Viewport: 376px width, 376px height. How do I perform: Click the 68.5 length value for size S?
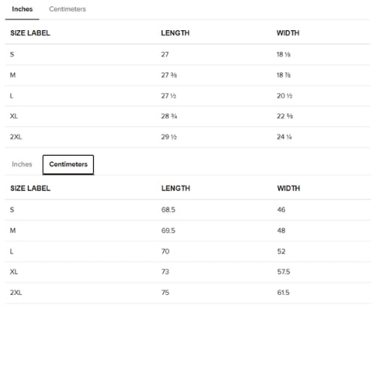168,210
